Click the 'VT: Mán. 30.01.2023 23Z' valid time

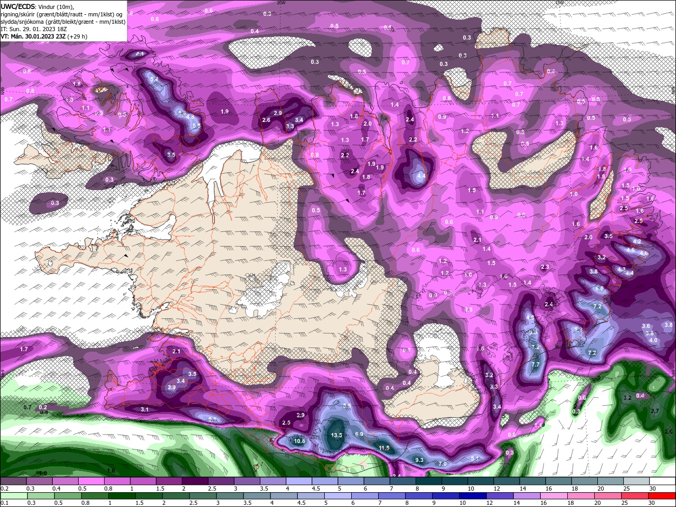point(33,36)
